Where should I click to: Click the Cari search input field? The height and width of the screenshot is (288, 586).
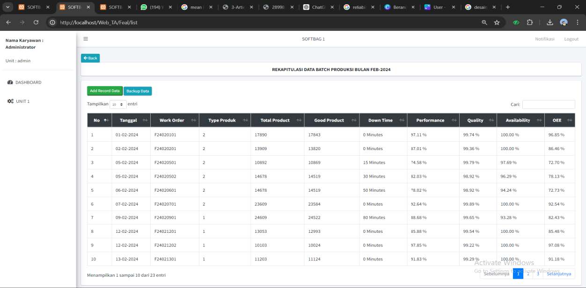[548, 105]
